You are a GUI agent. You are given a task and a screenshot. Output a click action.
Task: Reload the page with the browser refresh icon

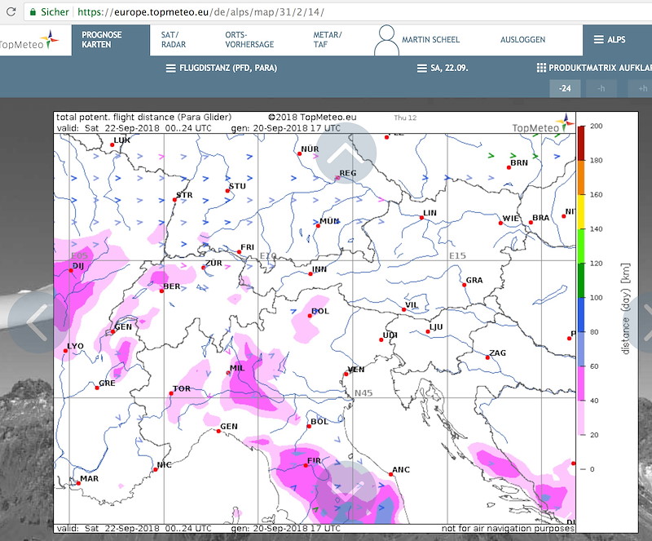pos(11,11)
